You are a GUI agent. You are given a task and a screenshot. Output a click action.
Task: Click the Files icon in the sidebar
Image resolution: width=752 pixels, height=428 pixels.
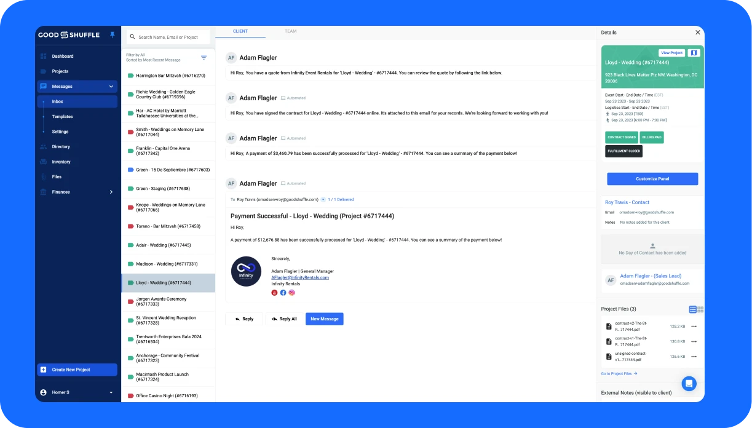pos(43,176)
